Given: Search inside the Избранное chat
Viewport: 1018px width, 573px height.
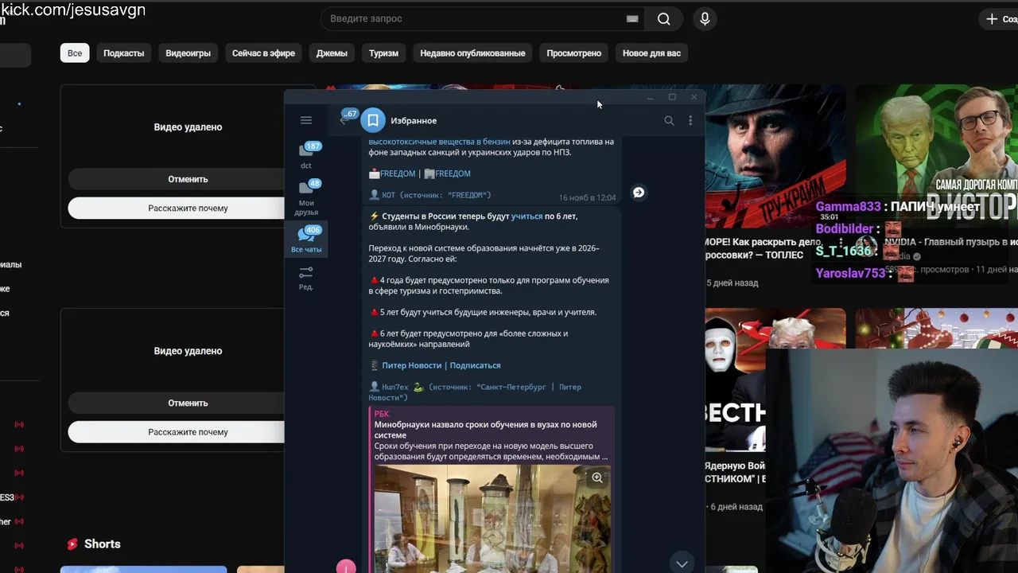Looking at the screenshot, I should (669, 120).
